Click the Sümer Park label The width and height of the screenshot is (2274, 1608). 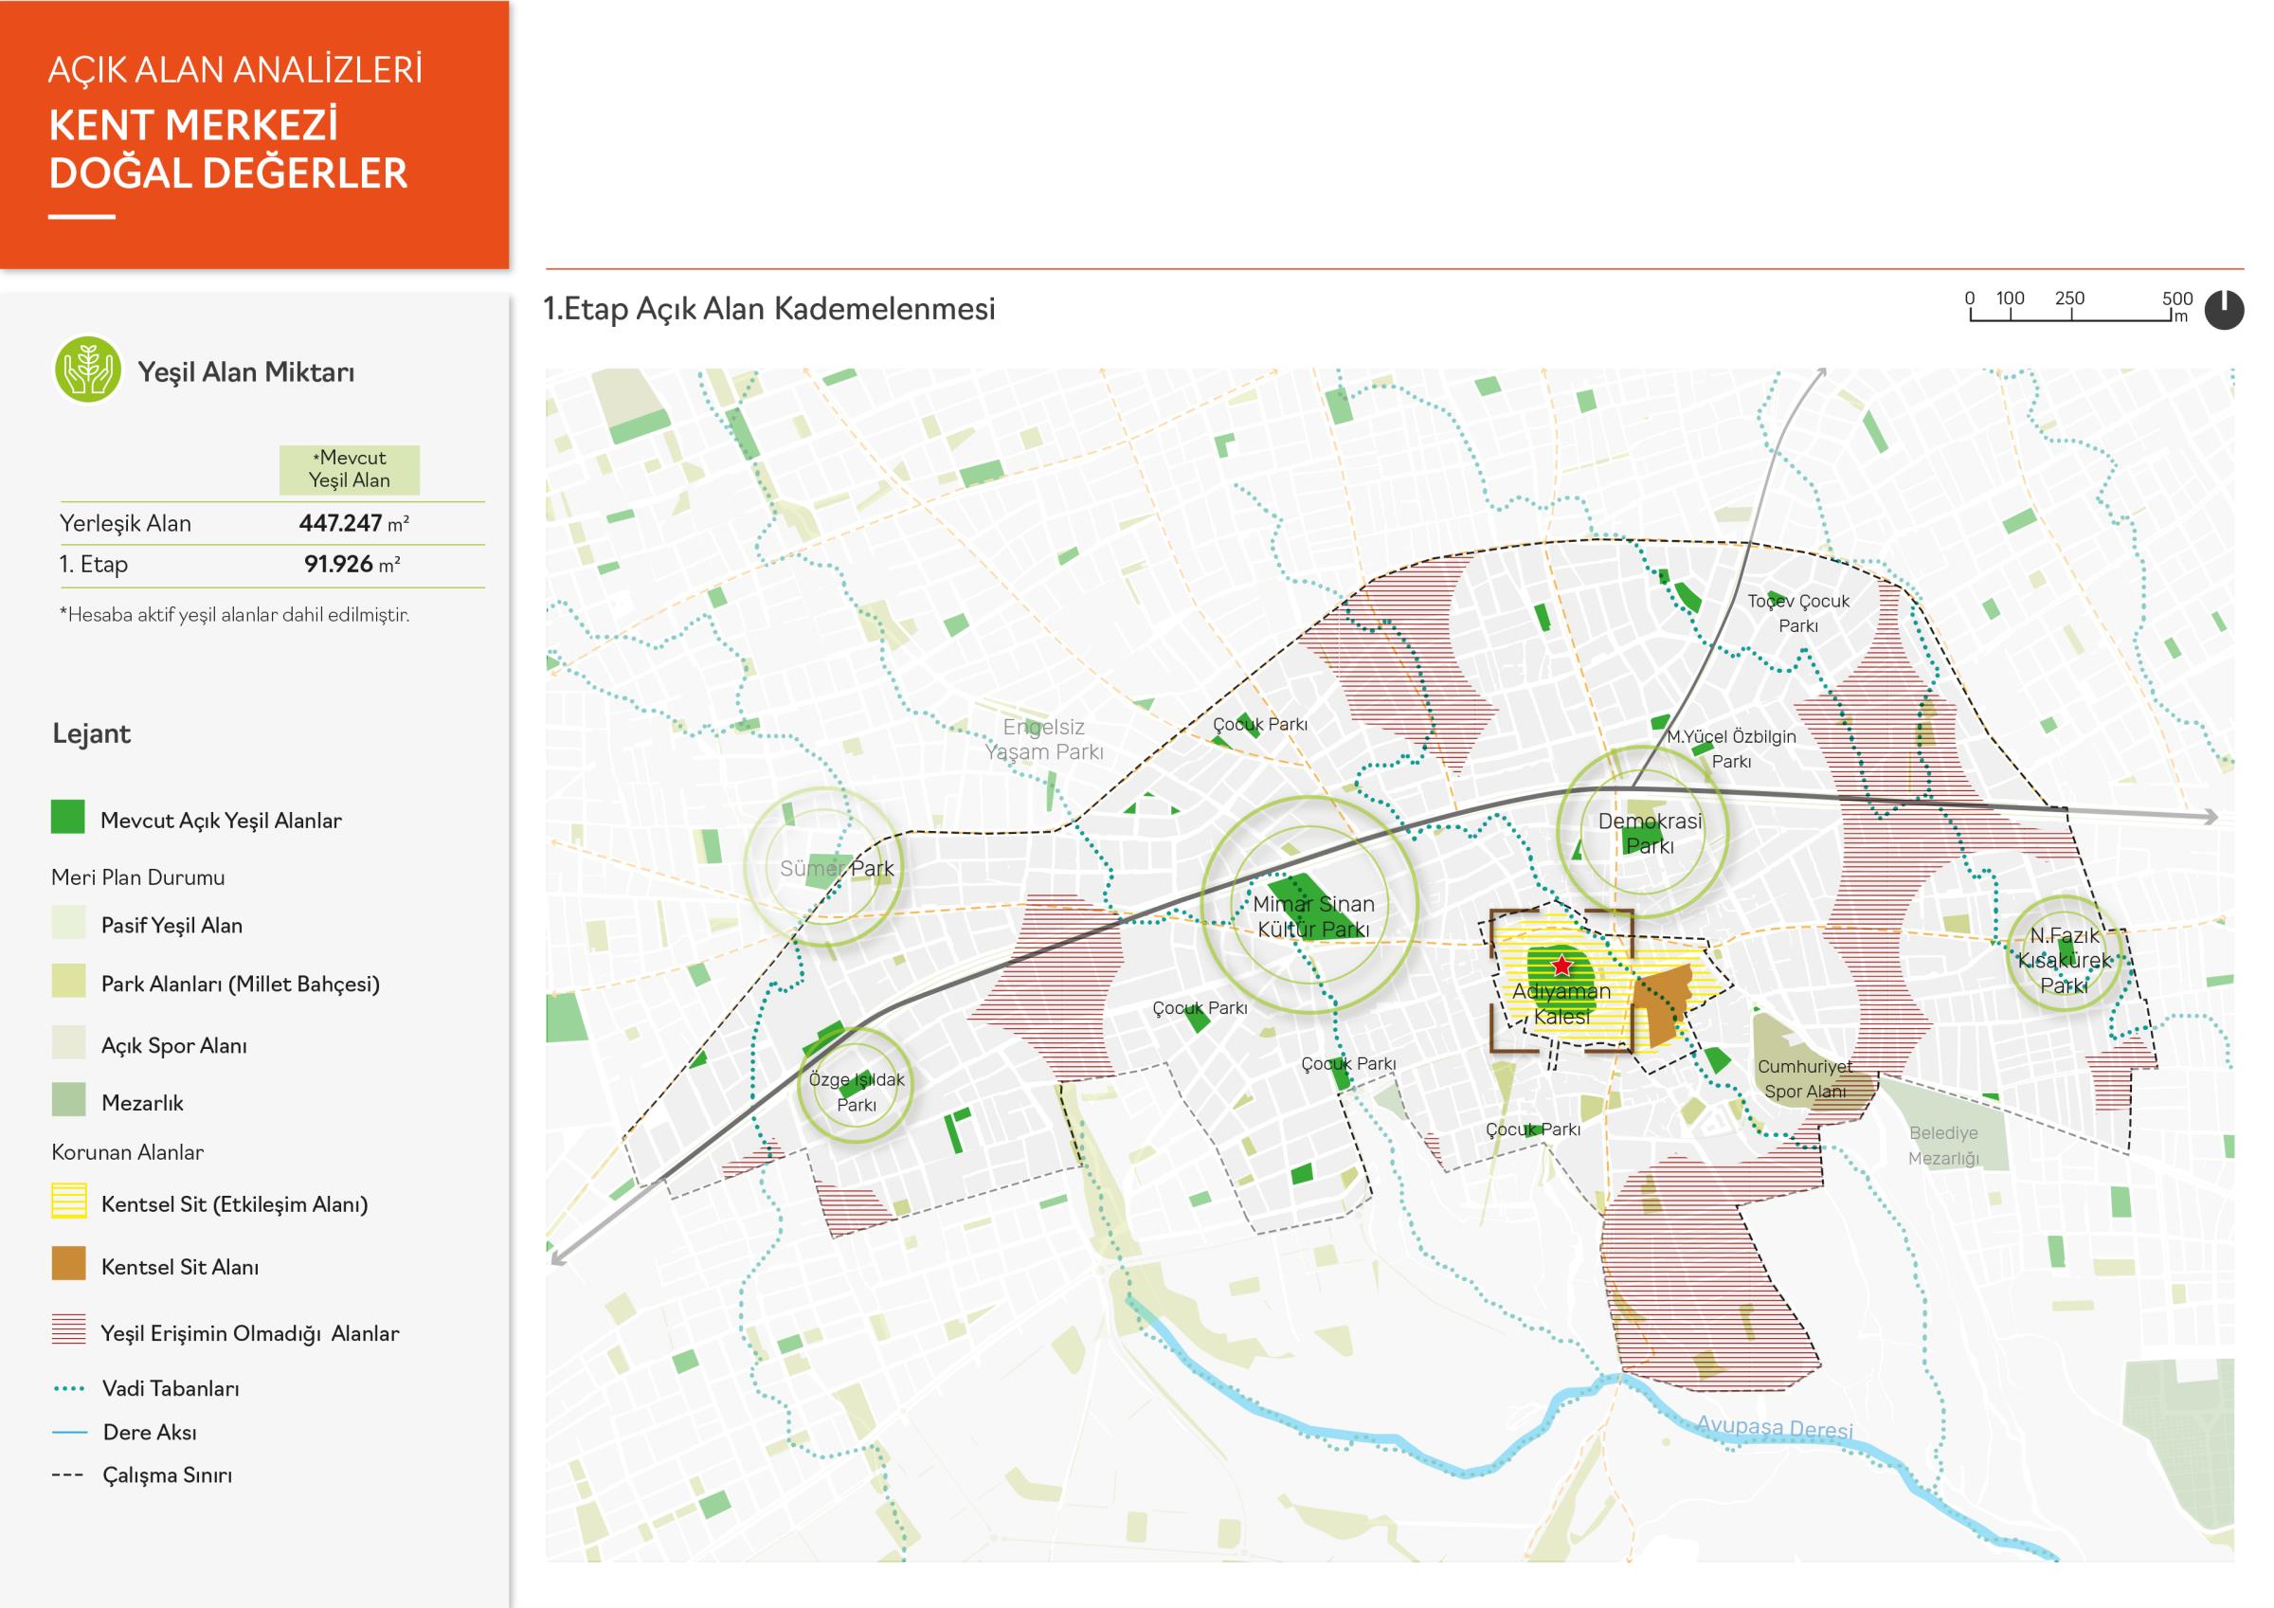tap(836, 868)
